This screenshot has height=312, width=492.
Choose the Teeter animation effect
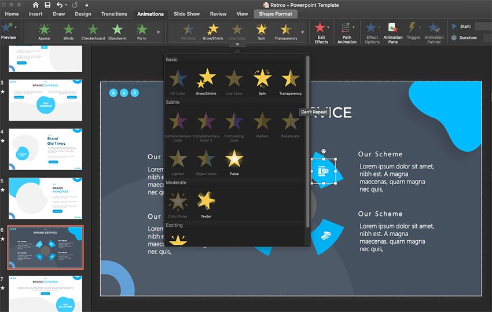tap(206, 203)
